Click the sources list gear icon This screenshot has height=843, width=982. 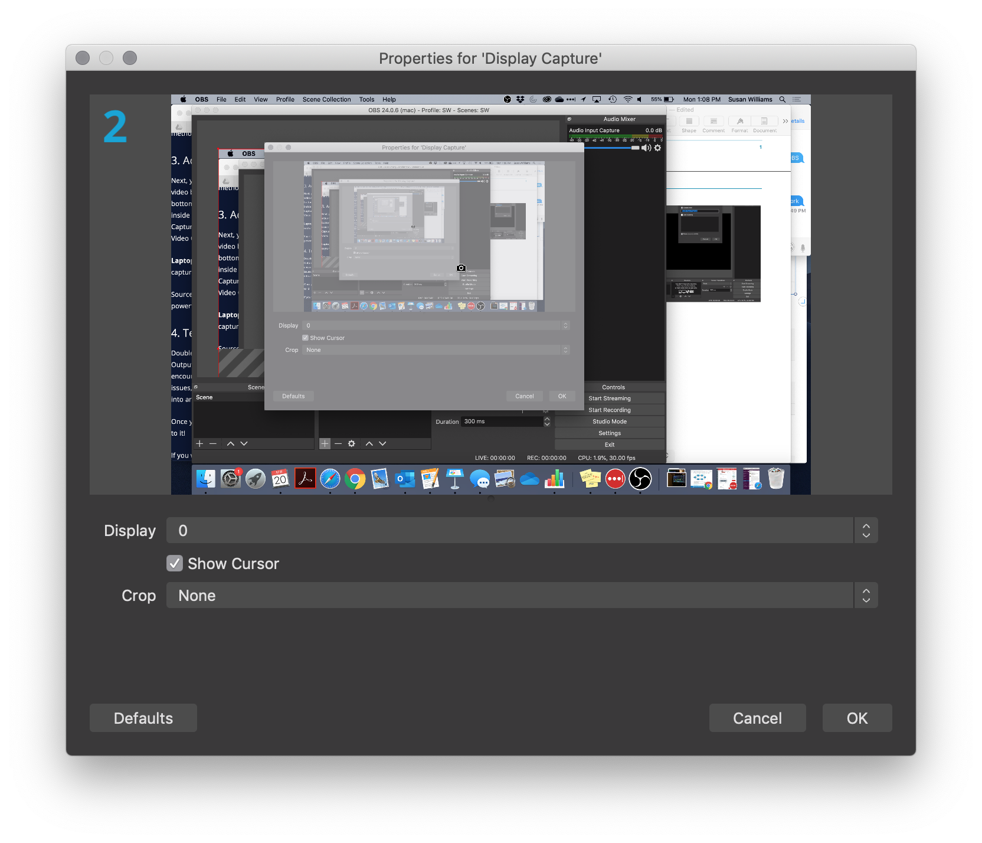click(351, 443)
